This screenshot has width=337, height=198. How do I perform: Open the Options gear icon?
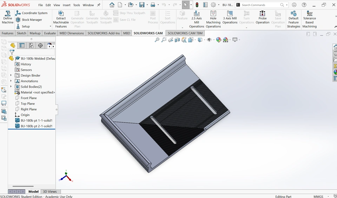click(x=213, y=5)
